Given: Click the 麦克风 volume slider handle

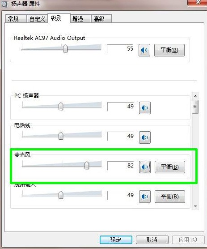Looking at the screenshot, I should (x=87, y=165).
